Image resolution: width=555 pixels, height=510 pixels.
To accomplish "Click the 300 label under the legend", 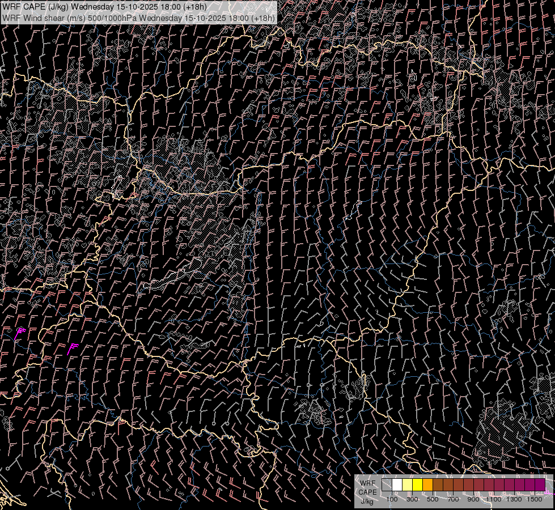I will pos(412,499).
